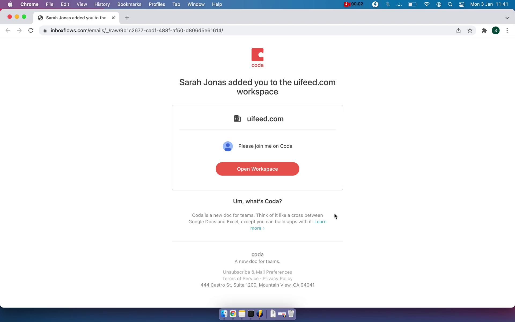Open the Help menu
Screen dimensions: 515x322
point(217,4)
